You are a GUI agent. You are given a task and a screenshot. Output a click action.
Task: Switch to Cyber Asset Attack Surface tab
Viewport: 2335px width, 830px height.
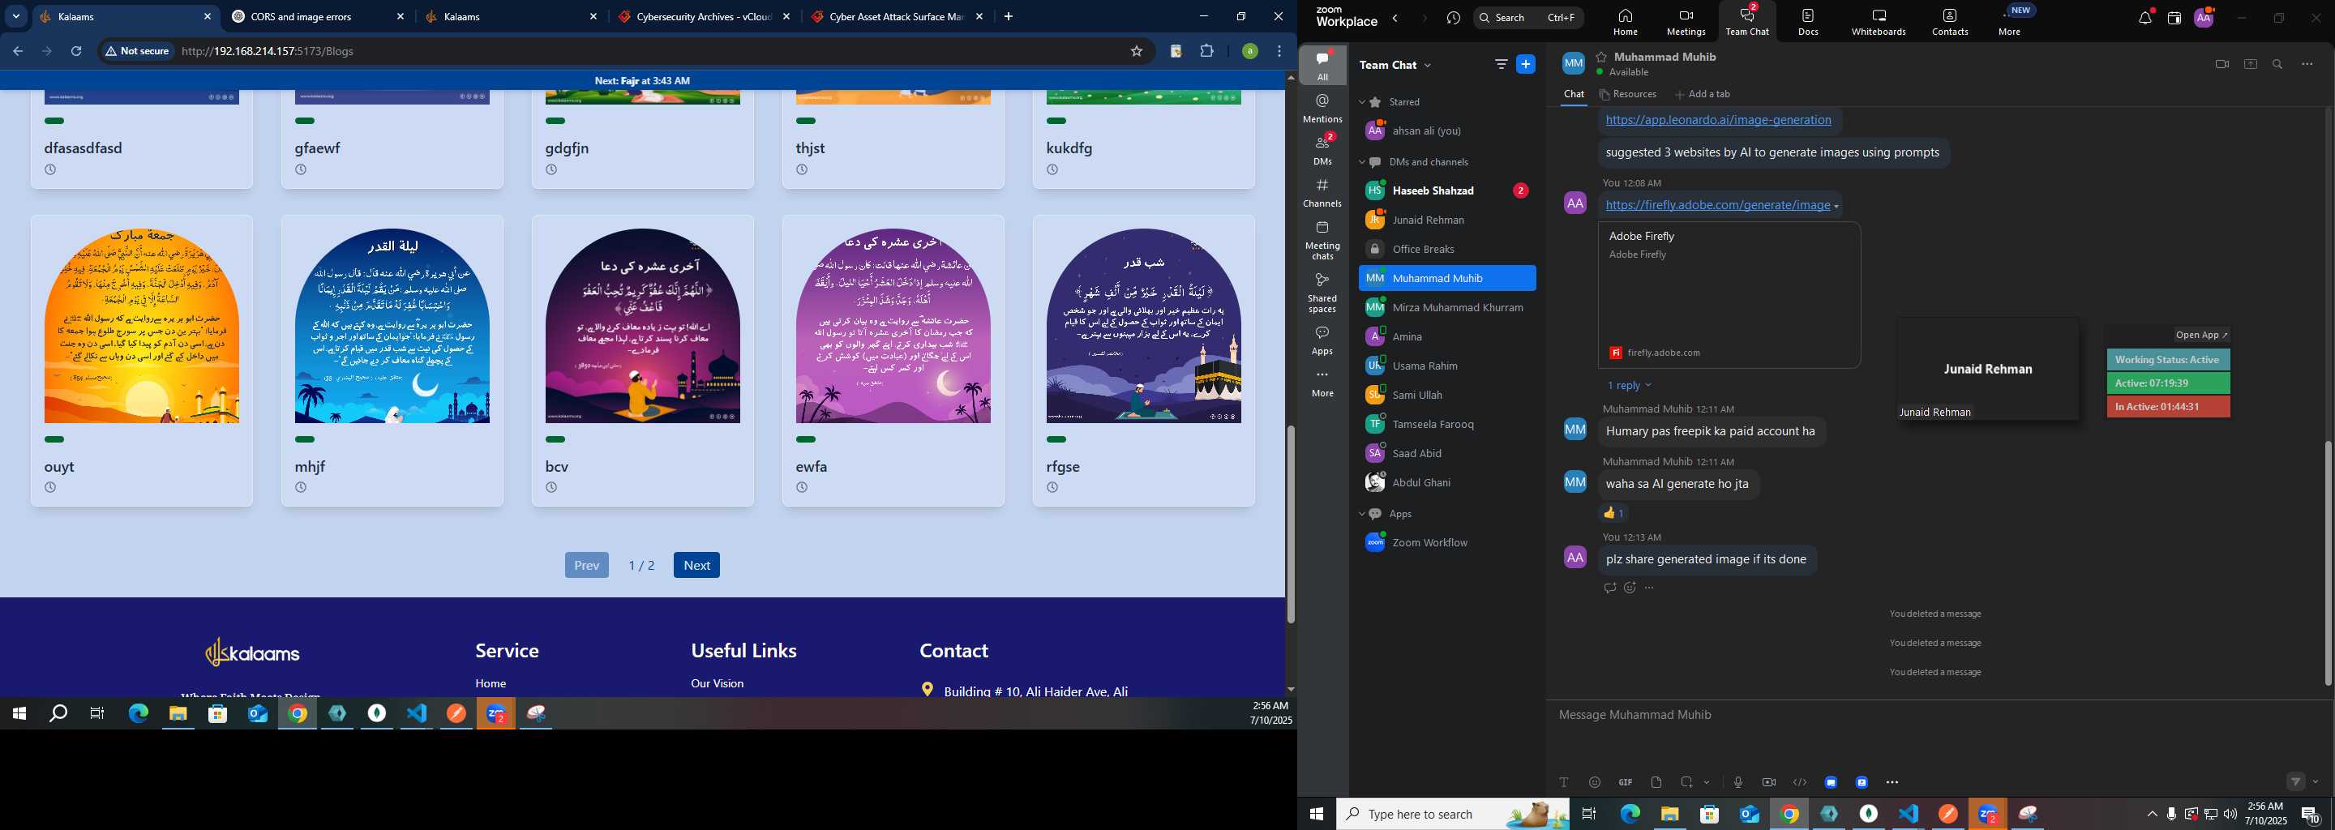click(x=898, y=16)
